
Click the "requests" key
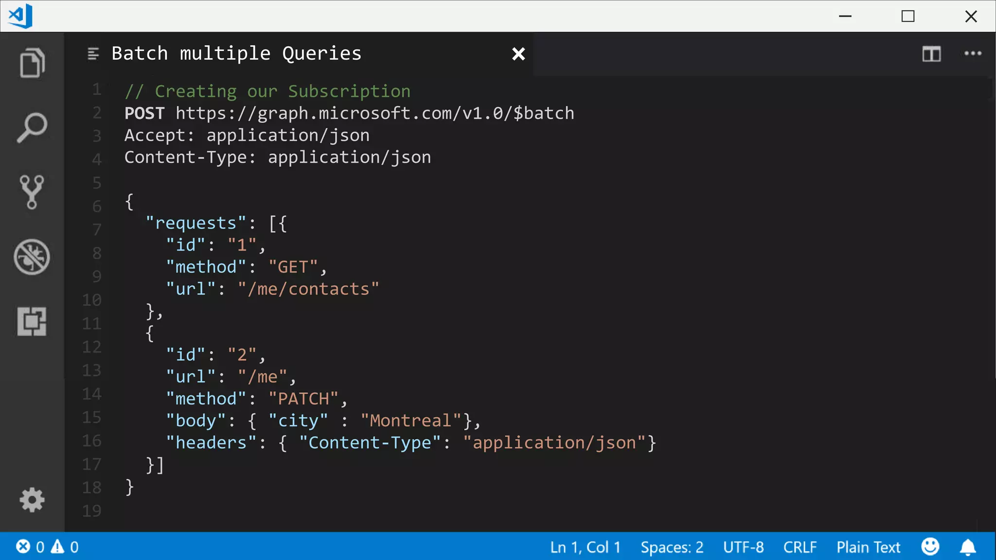click(196, 223)
